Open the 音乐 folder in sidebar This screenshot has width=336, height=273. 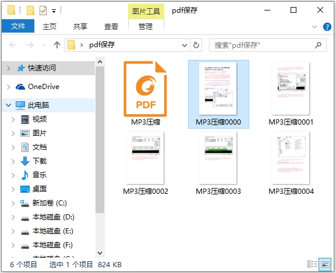[x=40, y=175]
